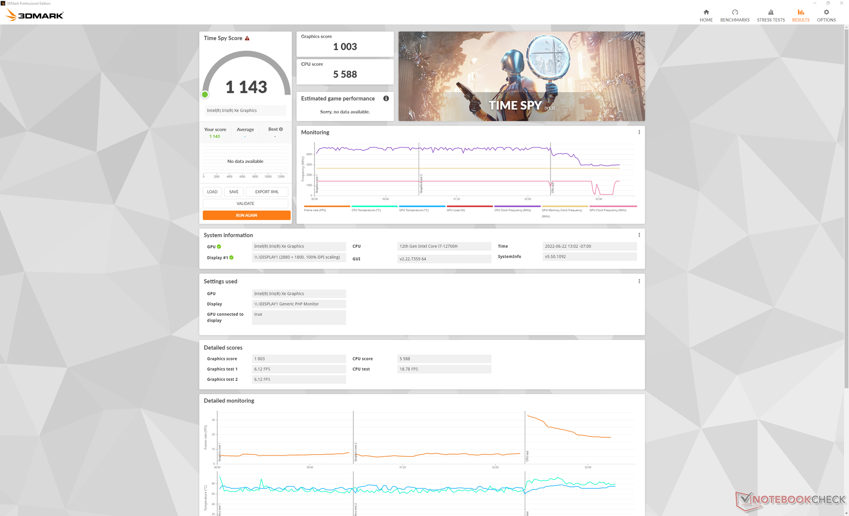This screenshot has height=516, width=849.
Task: Click the orange Run Again button
Action: pos(246,215)
